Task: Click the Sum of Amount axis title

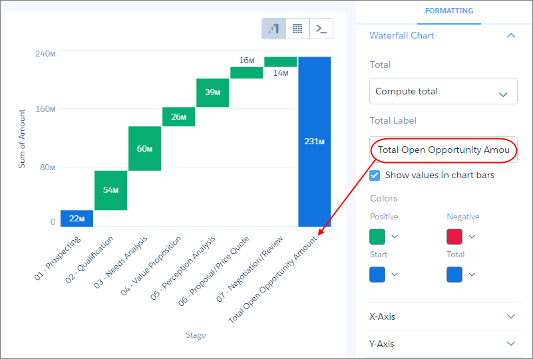Action: [x=22, y=138]
